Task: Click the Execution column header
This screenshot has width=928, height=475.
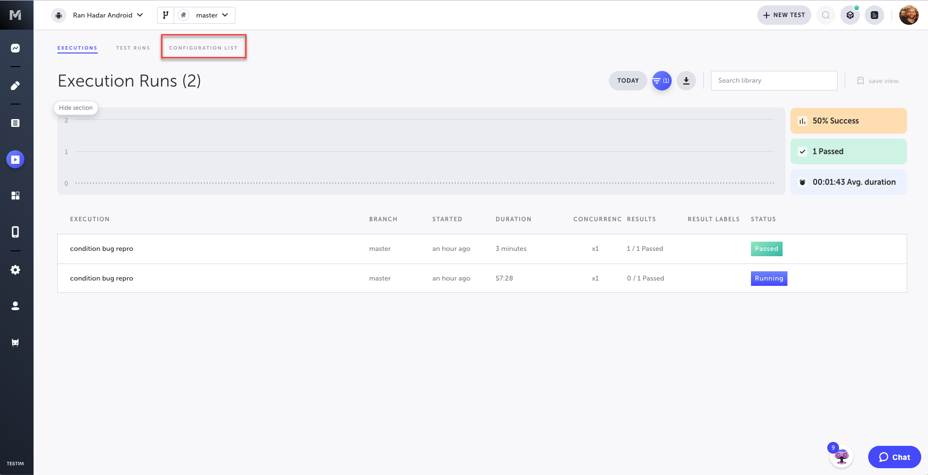Action: [90, 219]
